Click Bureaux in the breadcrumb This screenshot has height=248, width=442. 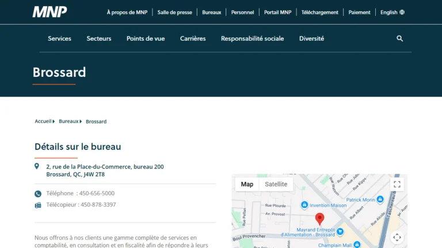[68, 121]
